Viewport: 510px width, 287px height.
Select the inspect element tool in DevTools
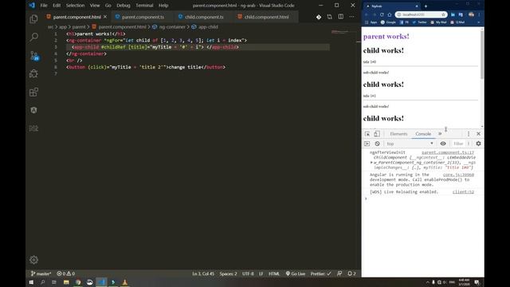pyautogui.click(x=367, y=134)
